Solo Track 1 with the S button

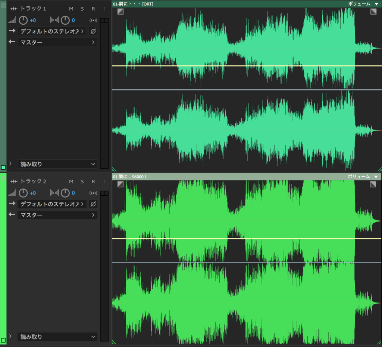(82, 9)
